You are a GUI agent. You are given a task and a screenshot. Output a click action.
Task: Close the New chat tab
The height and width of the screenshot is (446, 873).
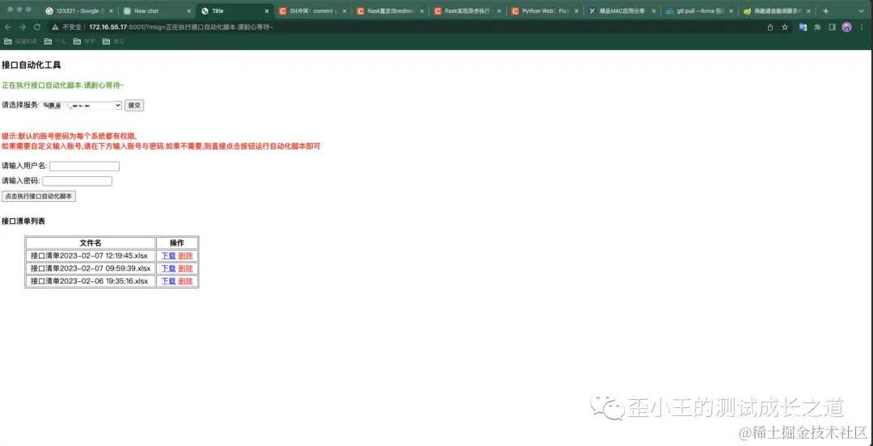coord(188,11)
